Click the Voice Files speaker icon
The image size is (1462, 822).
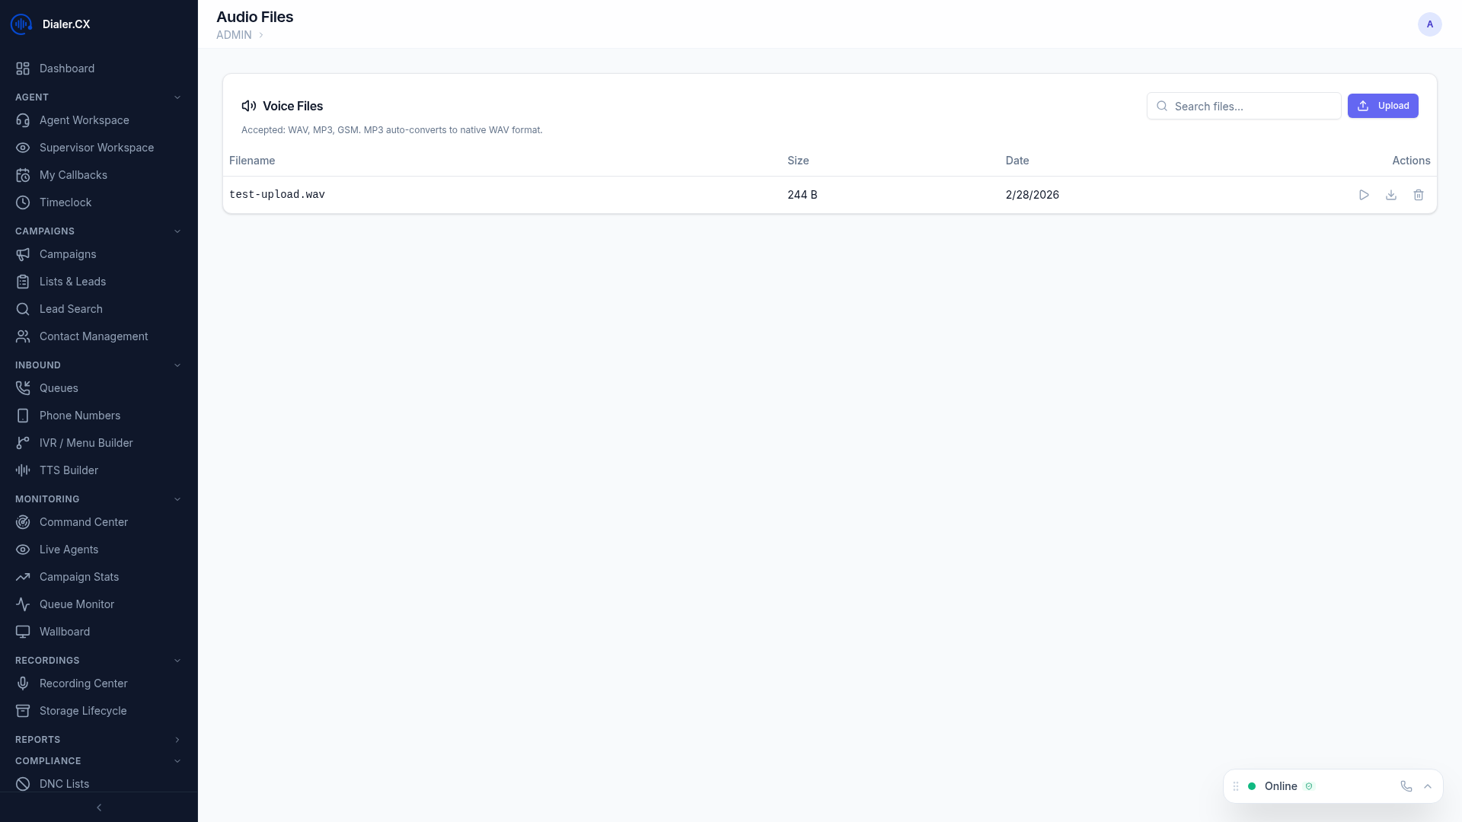pyautogui.click(x=248, y=106)
